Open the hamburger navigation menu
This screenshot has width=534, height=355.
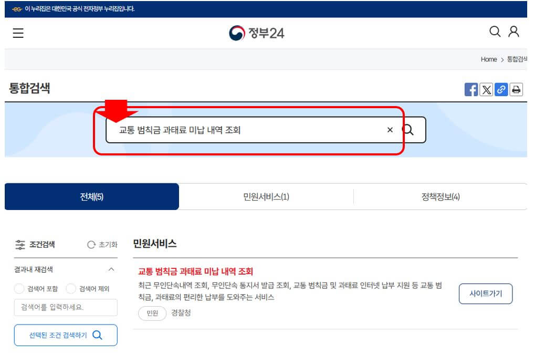pos(18,33)
